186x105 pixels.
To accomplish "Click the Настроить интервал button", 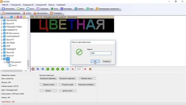I will coord(87,85).
